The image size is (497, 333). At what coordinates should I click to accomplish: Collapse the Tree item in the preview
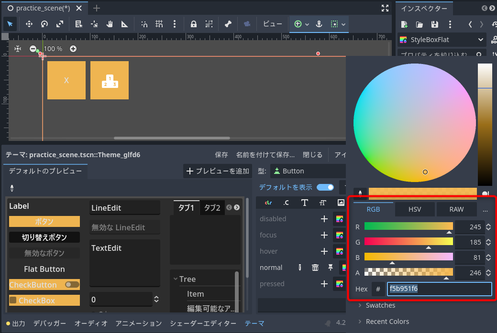176,279
